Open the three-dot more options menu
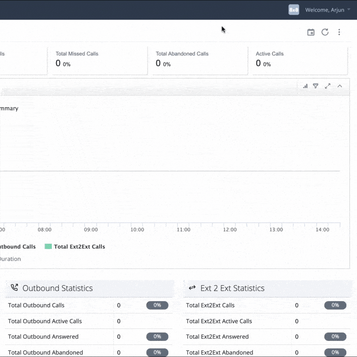 (x=339, y=32)
